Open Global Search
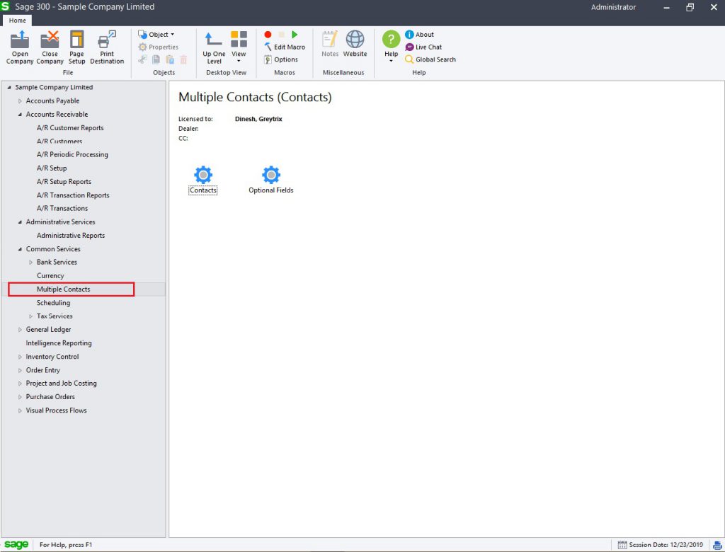The width and height of the screenshot is (725, 552). [x=430, y=59]
